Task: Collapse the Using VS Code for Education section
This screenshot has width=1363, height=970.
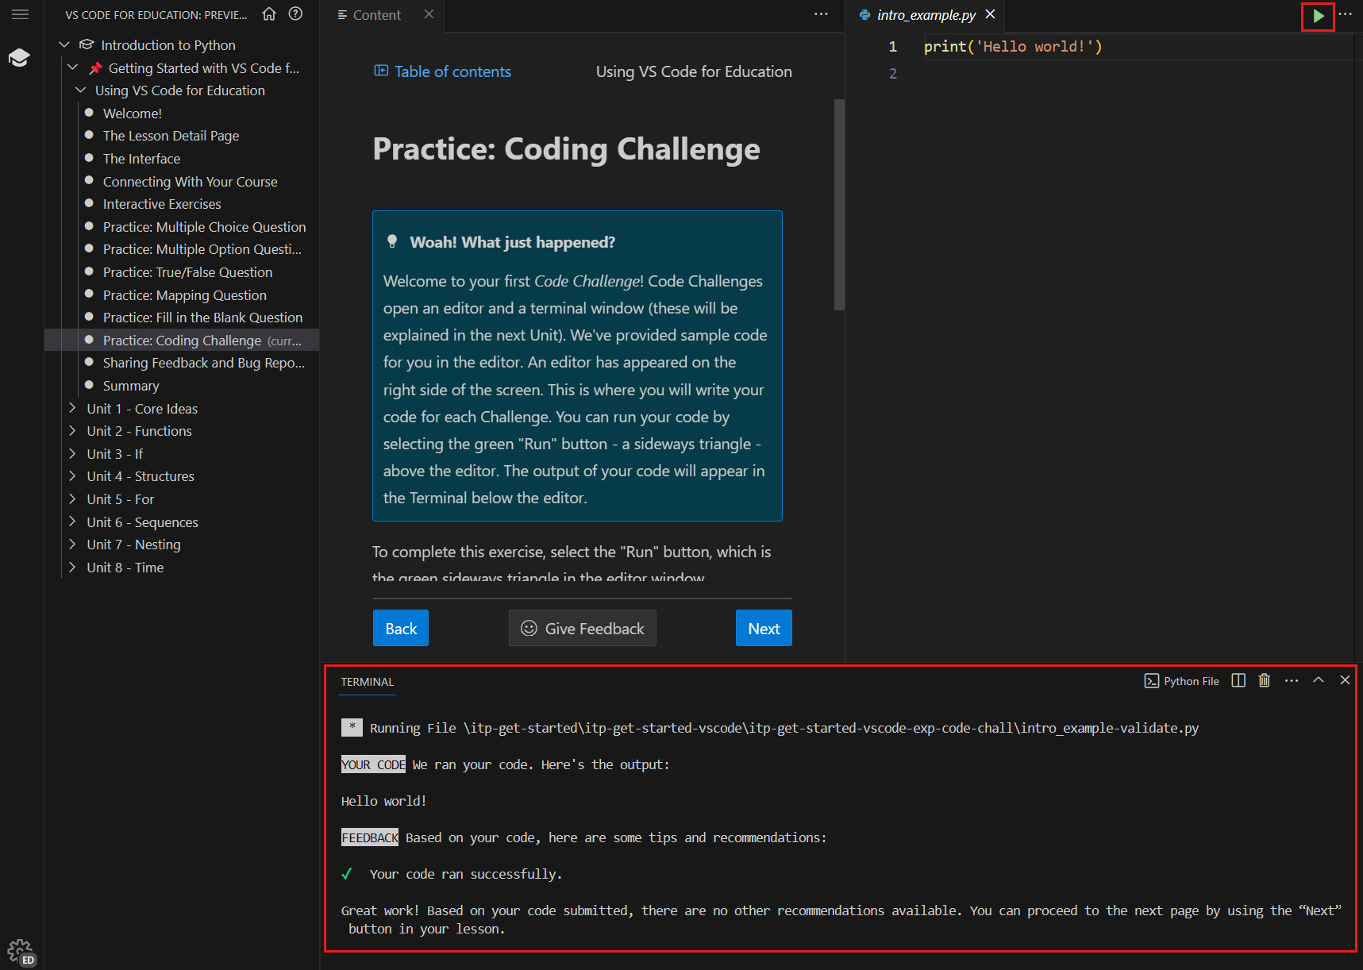Action: point(80,90)
